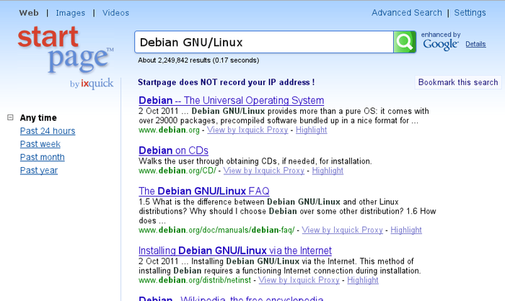This screenshot has height=301, width=505.
Task: Filter results to Past year
Action: [x=39, y=171]
